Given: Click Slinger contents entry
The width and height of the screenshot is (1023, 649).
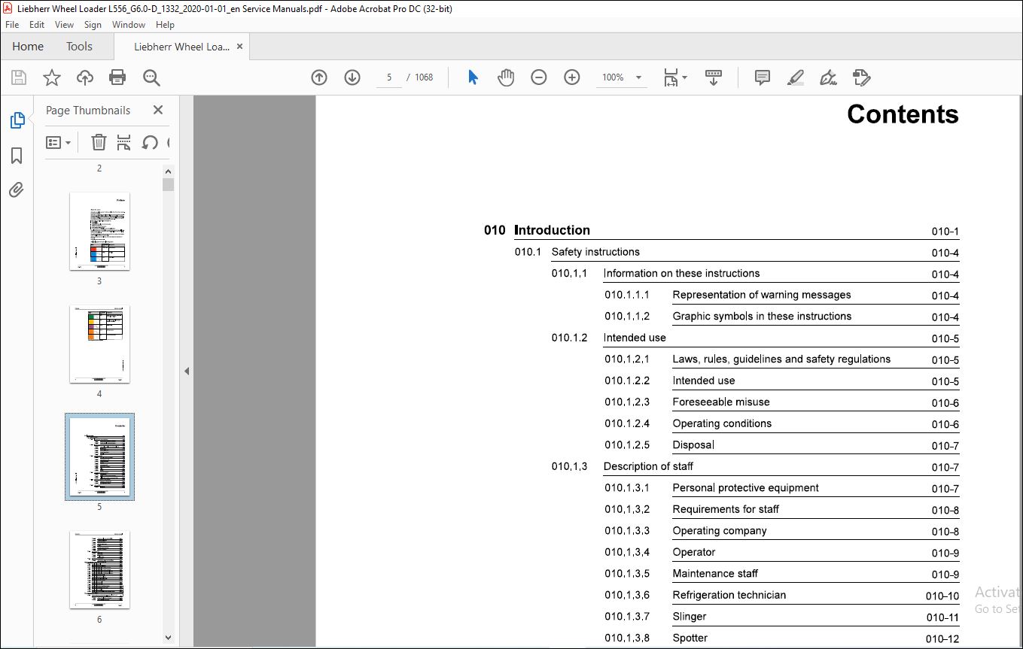Looking at the screenshot, I should point(690,617).
